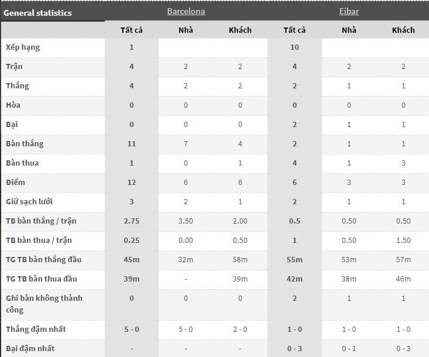Click the Bại đậm nhất row label
429x357 pixels.
[30, 348]
